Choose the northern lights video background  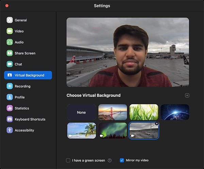tap(113, 131)
